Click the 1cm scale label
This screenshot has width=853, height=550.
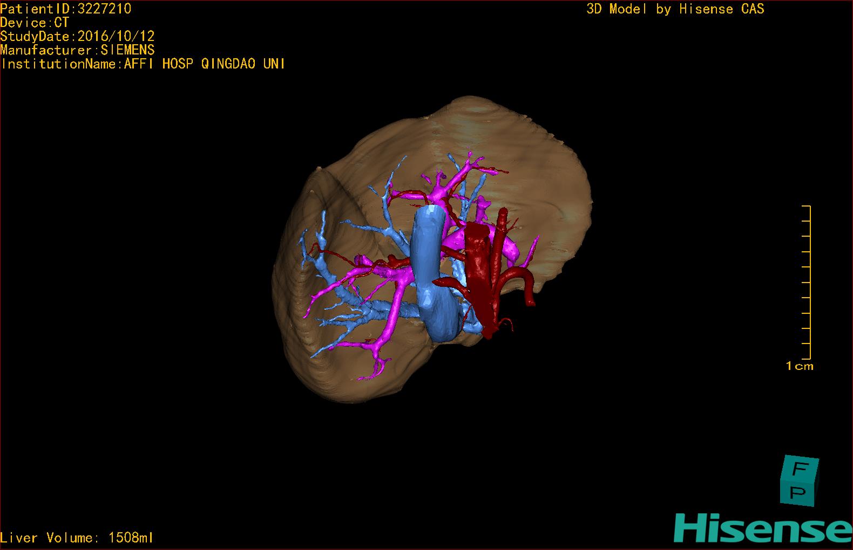[x=799, y=366]
